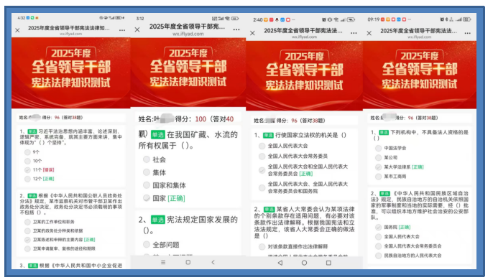The width and height of the screenshot is (493, 280).
Task: Select the 10个 option
Action: pos(33,161)
